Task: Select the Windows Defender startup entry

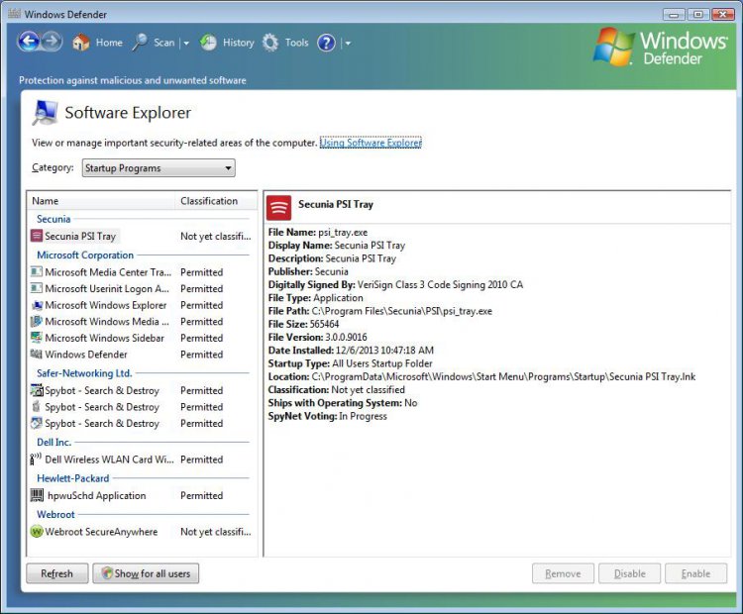Action: click(86, 355)
